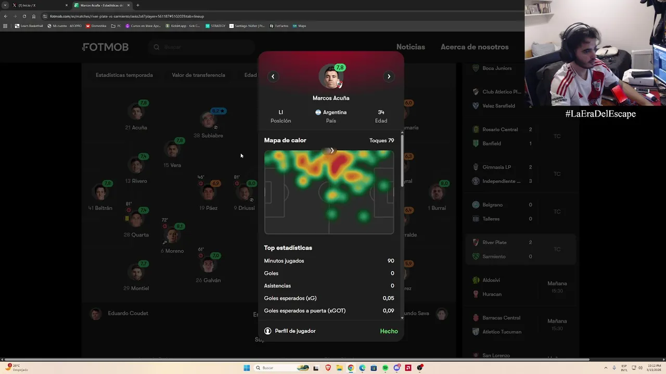Viewport: 666px width, 374px height.
Task: Select player 19 Páez in the lineup
Action: click(x=209, y=196)
